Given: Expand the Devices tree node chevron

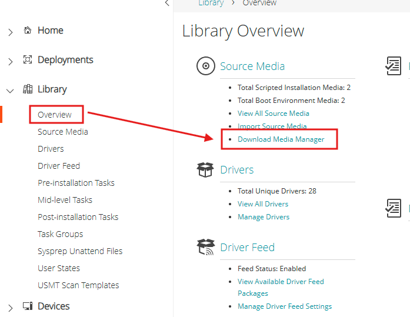Looking at the screenshot, I should coord(10,308).
